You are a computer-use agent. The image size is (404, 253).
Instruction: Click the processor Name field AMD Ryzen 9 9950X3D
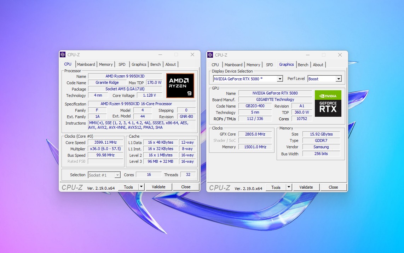(x=125, y=76)
